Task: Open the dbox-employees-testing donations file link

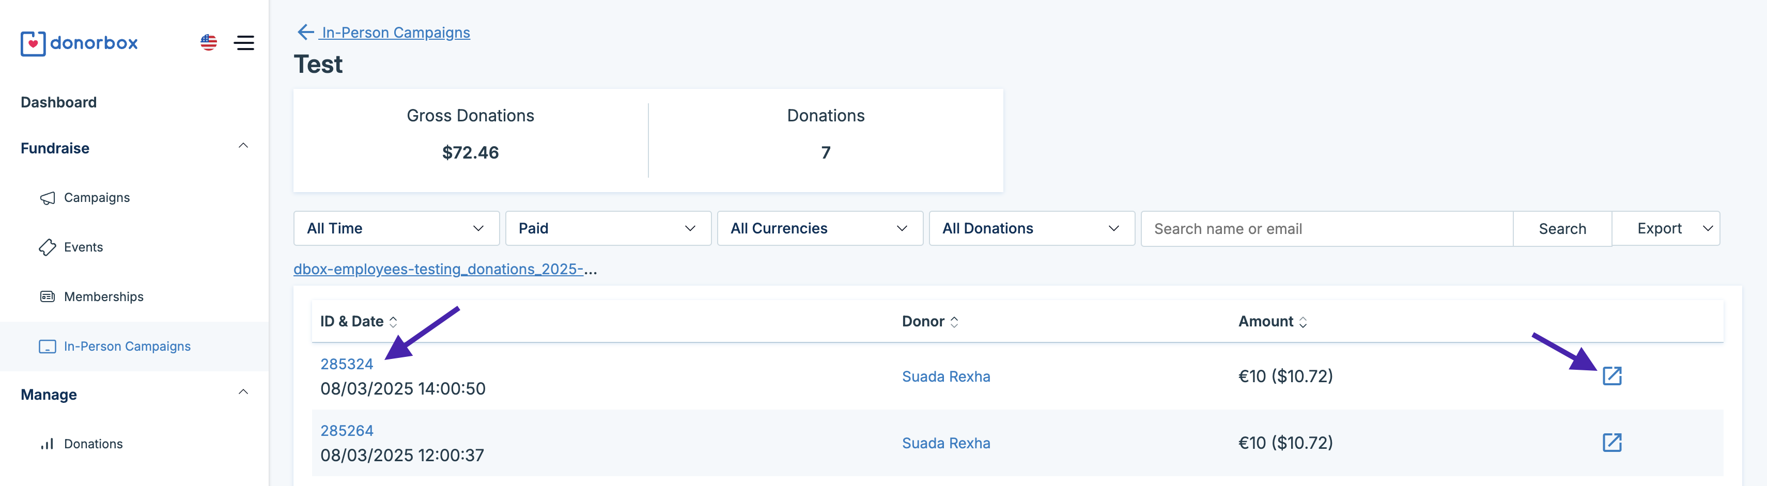Action: coord(444,270)
